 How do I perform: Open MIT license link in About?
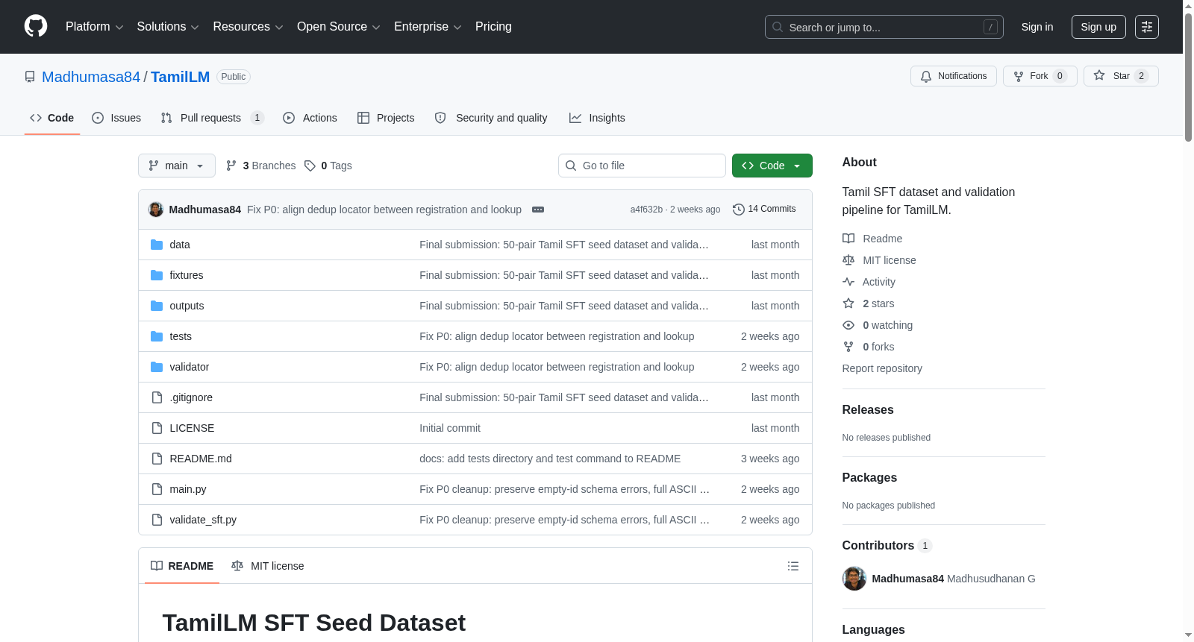(x=879, y=260)
